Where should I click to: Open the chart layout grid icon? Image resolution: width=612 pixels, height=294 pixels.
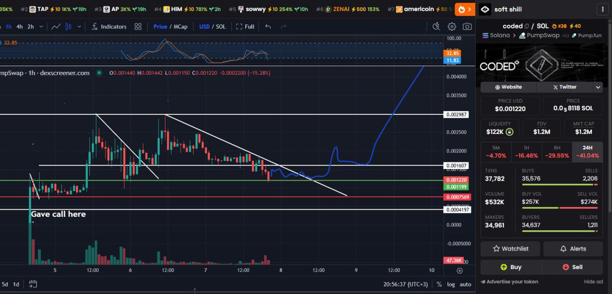coord(138,27)
